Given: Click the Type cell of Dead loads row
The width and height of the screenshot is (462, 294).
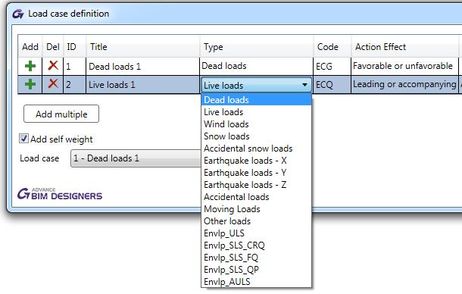Looking at the screenshot, I should (x=256, y=66).
